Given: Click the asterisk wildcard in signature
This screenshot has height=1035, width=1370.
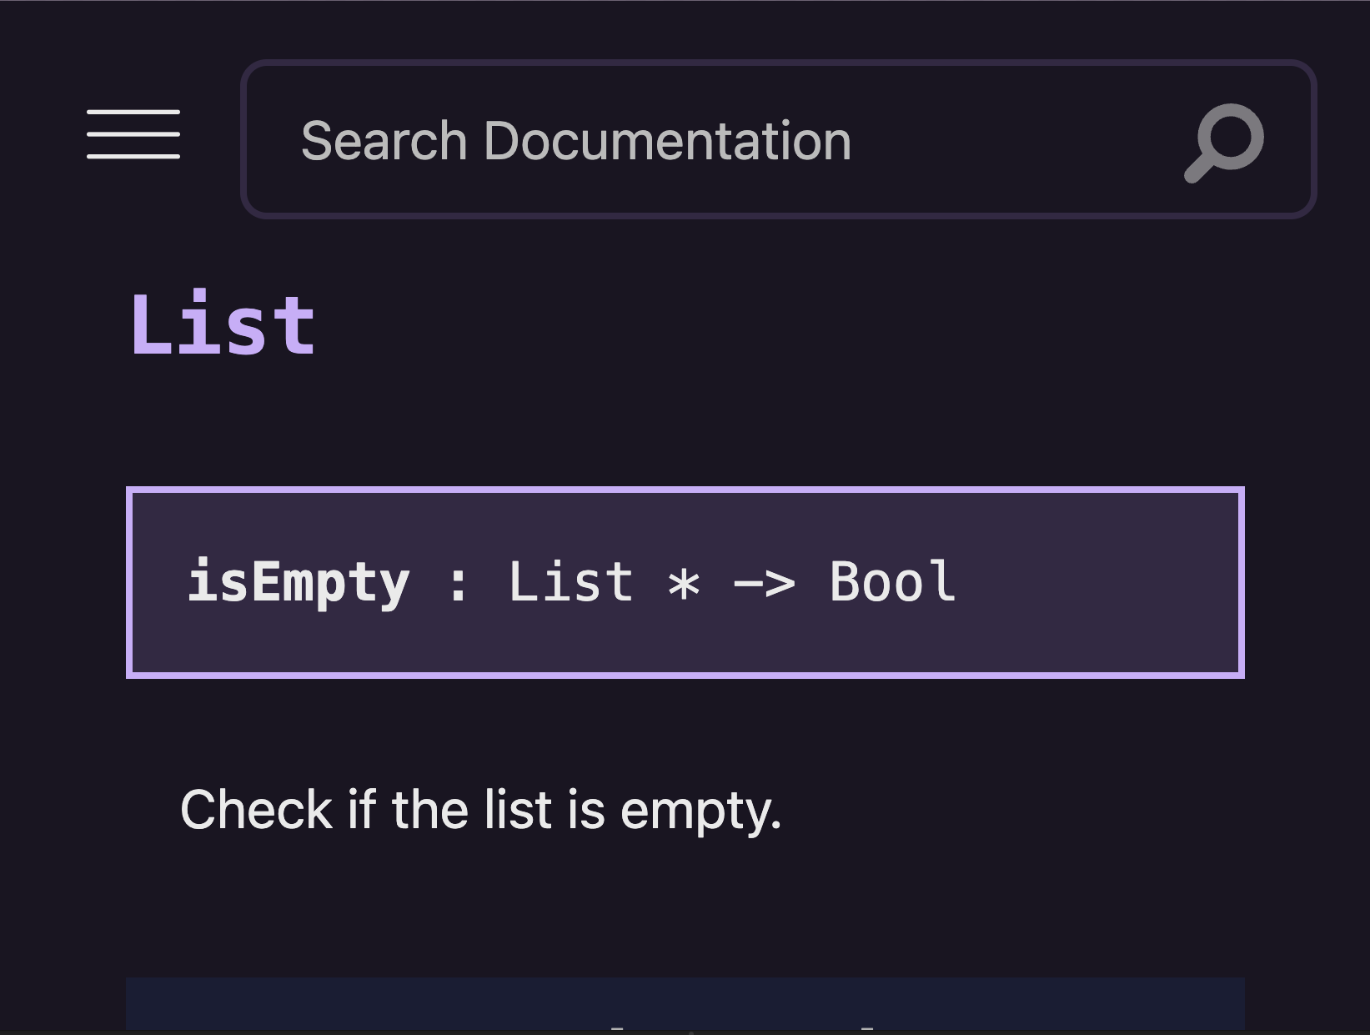Looking at the screenshot, I should (x=684, y=583).
